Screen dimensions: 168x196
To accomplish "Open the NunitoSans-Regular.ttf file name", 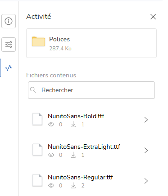I will (x=80, y=178).
